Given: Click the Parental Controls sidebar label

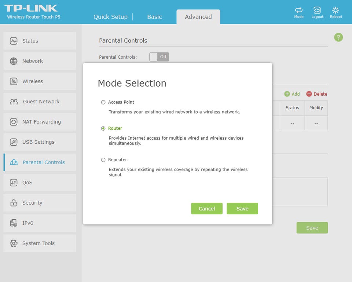Looking at the screenshot, I should tap(44, 162).
